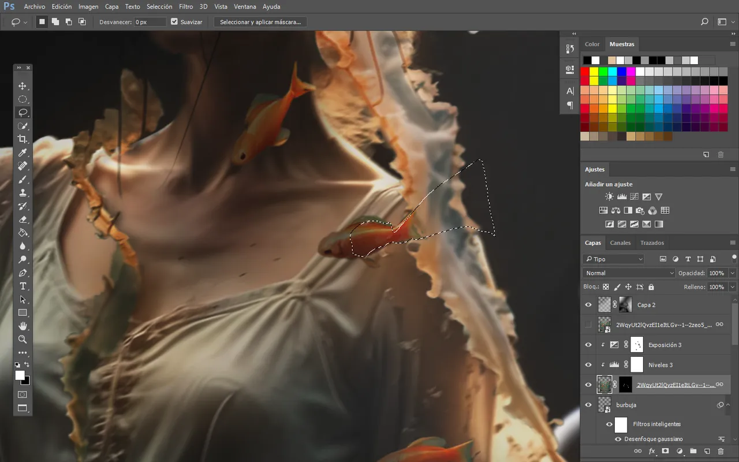739x462 pixels.
Task: Add a Levels adjustment from Ajustes panel
Action: click(622, 197)
